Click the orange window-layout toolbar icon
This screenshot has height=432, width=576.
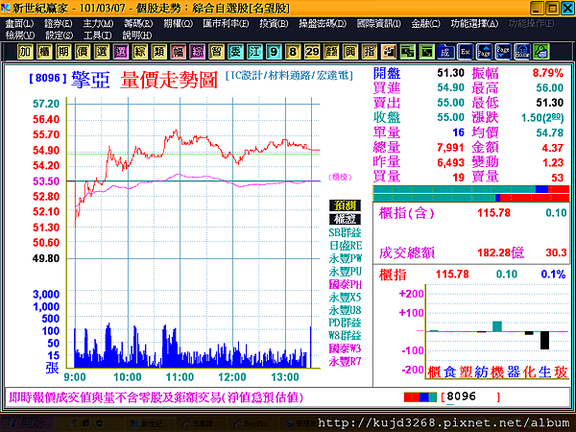[x=388, y=52]
